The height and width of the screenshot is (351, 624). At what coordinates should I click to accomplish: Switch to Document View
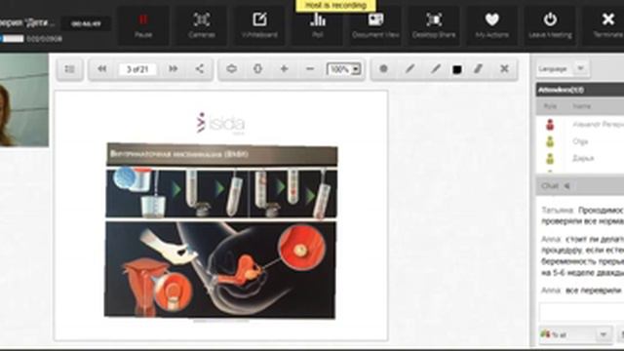(x=375, y=25)
